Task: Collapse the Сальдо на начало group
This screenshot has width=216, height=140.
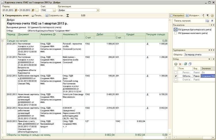Action: click(3, 41)
